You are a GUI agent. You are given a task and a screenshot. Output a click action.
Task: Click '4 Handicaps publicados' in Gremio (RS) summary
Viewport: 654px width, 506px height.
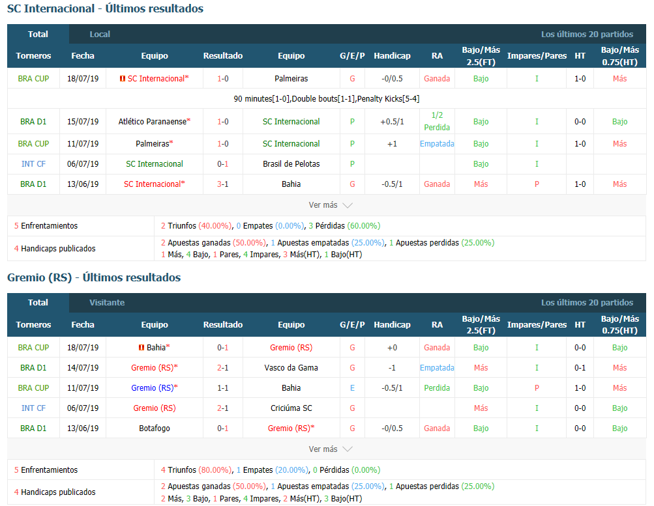tap(55, 492)
